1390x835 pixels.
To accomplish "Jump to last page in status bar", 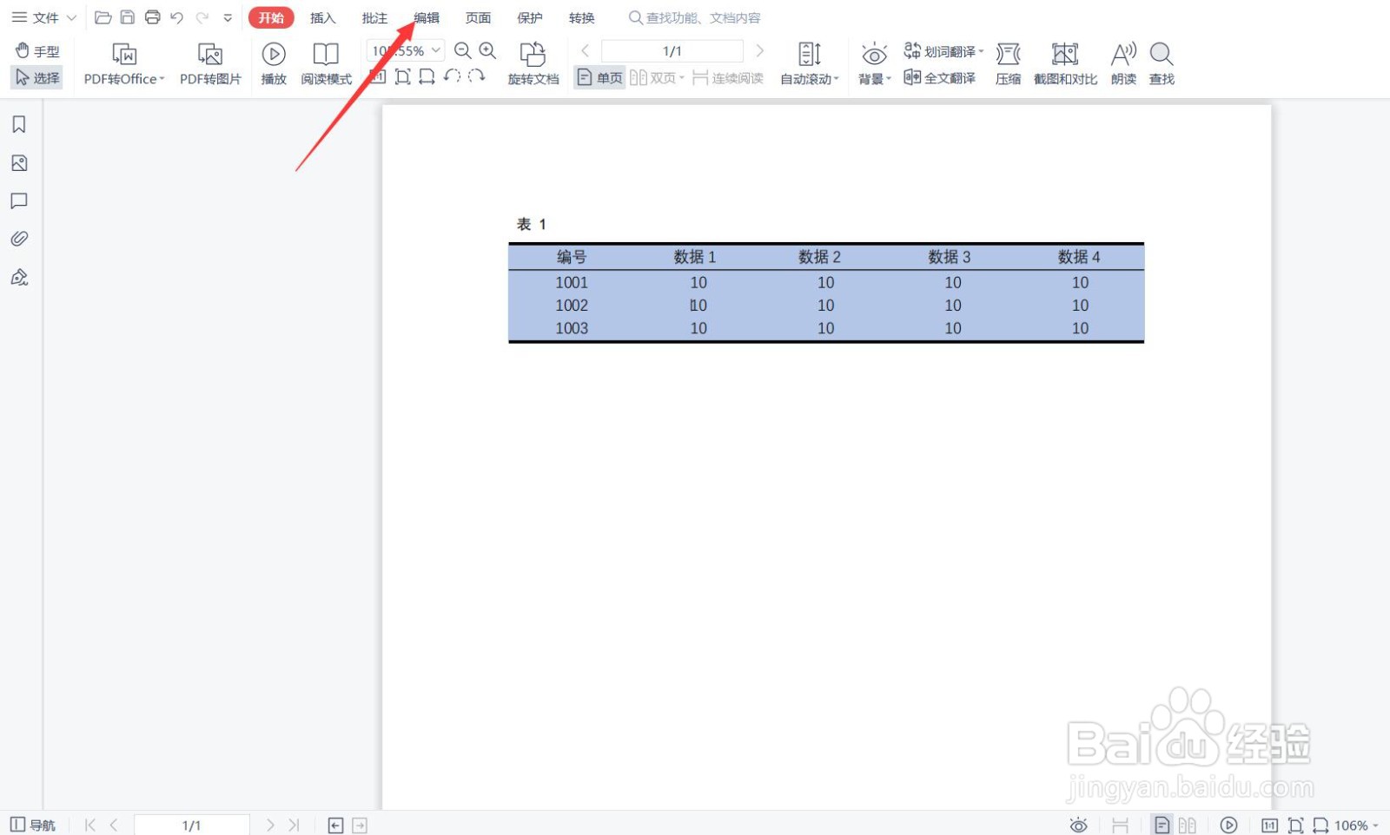I will [294, 825].
